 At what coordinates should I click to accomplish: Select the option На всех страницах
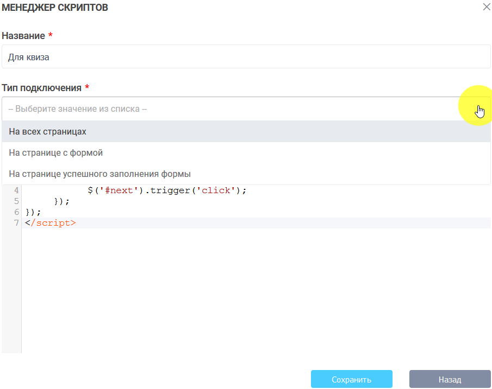pos(48,131)
